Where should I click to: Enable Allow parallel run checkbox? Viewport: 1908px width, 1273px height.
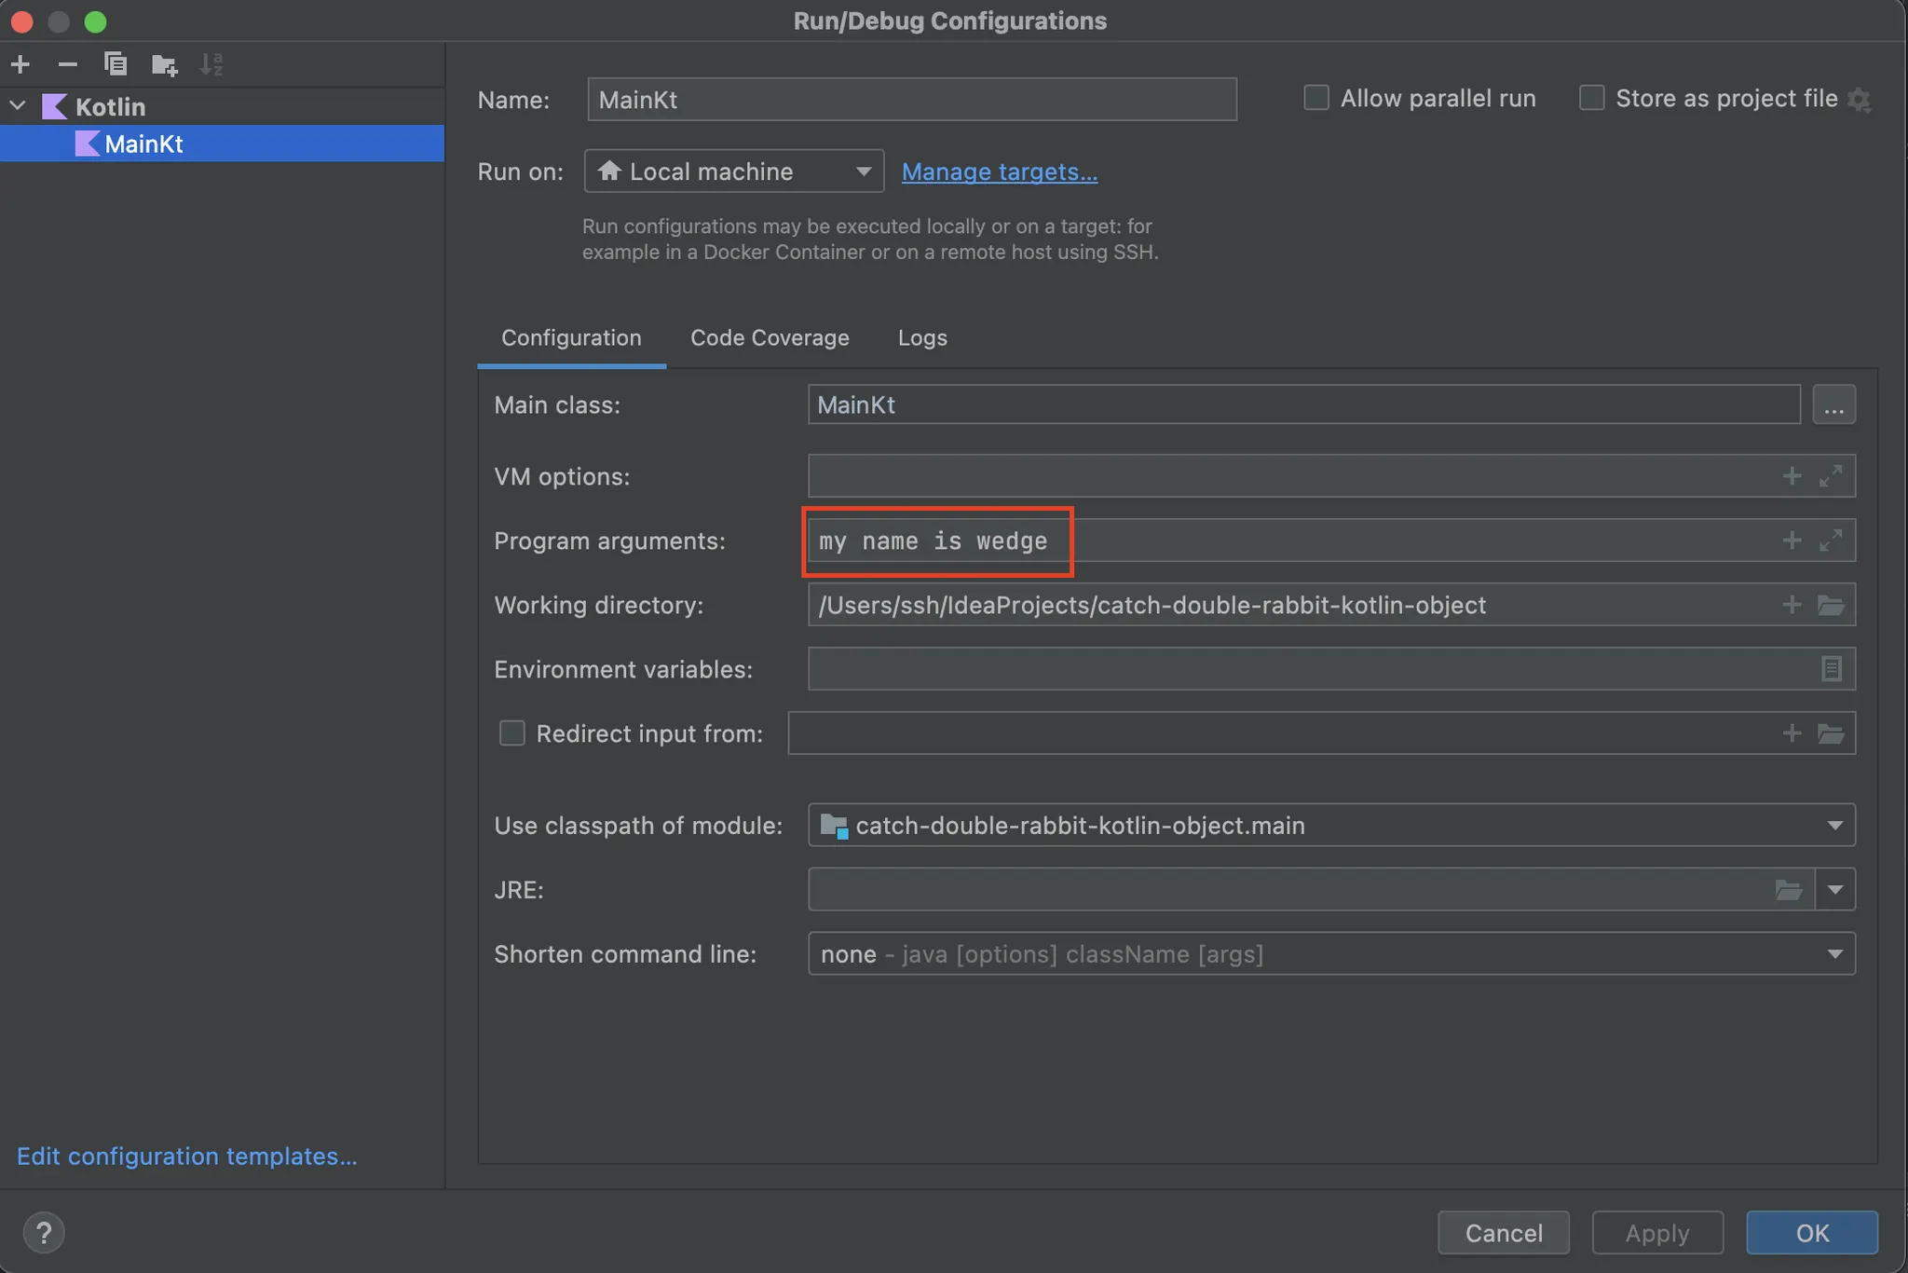tap(1315, 98)
